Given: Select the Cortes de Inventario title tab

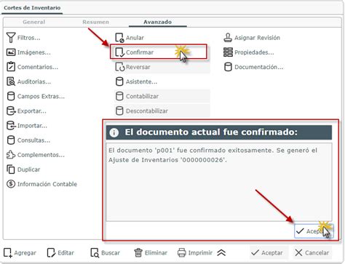Looking at the screenshot, I should (32, 8).
